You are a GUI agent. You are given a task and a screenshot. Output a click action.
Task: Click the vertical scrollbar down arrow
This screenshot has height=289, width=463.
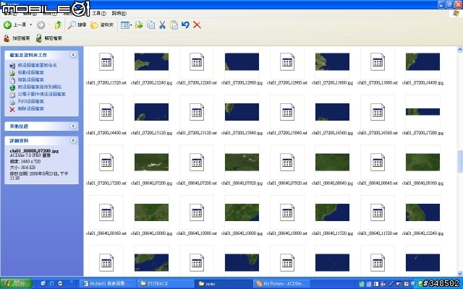(460, 273)
